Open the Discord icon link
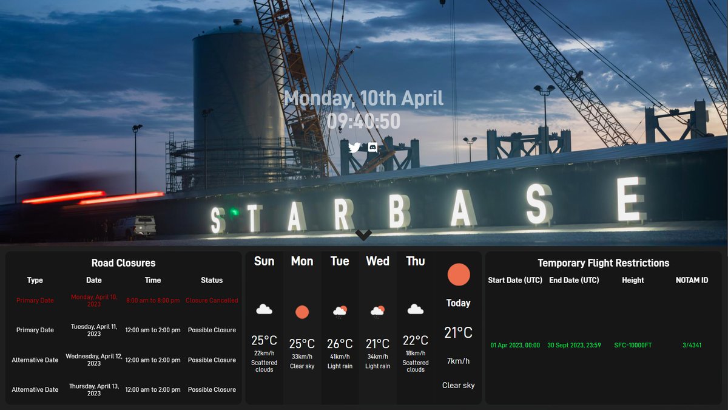Viewport: 728px width, 410px height. tap(373, 147)
